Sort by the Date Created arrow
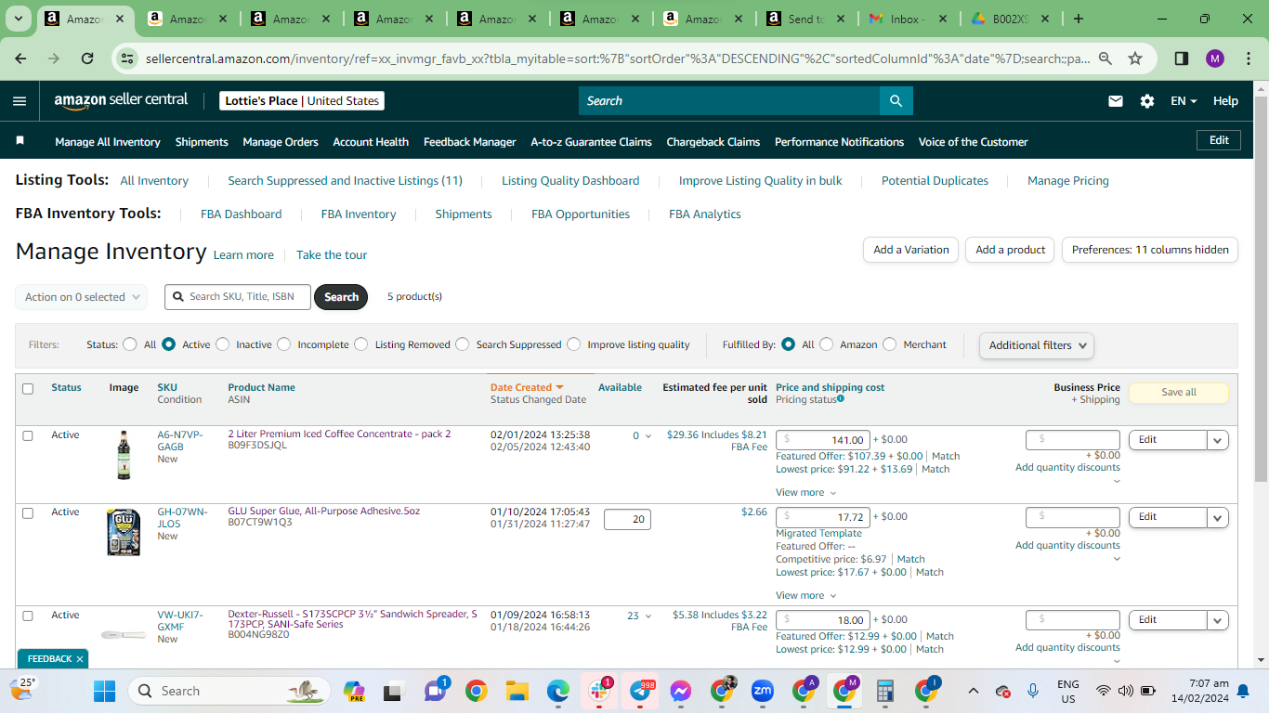 559,387
